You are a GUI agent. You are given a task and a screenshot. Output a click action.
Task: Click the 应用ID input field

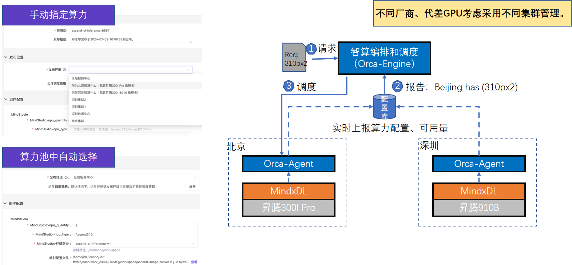pos(130,31)
